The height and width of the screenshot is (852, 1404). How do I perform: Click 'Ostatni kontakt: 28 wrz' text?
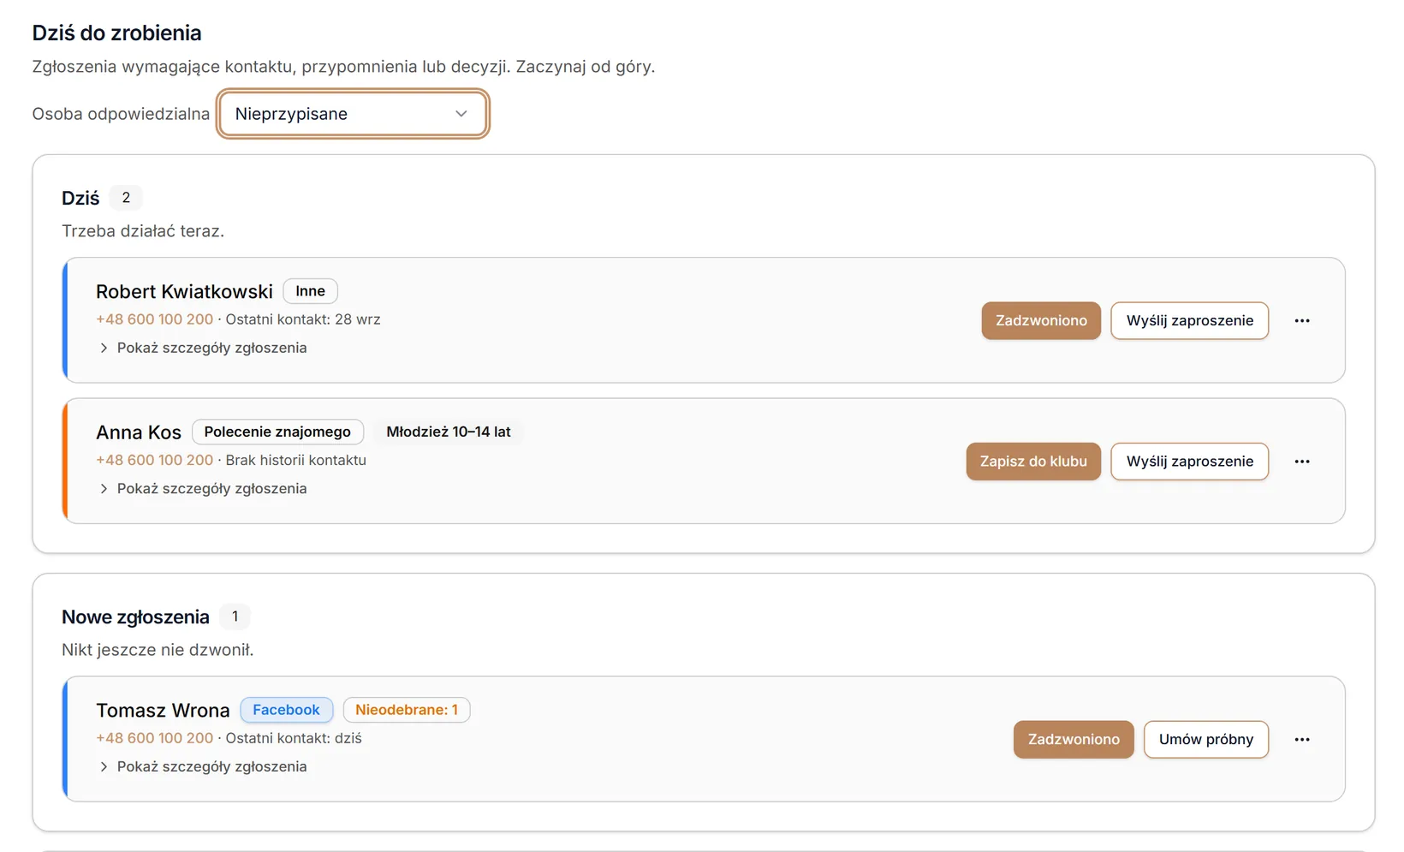303,319
